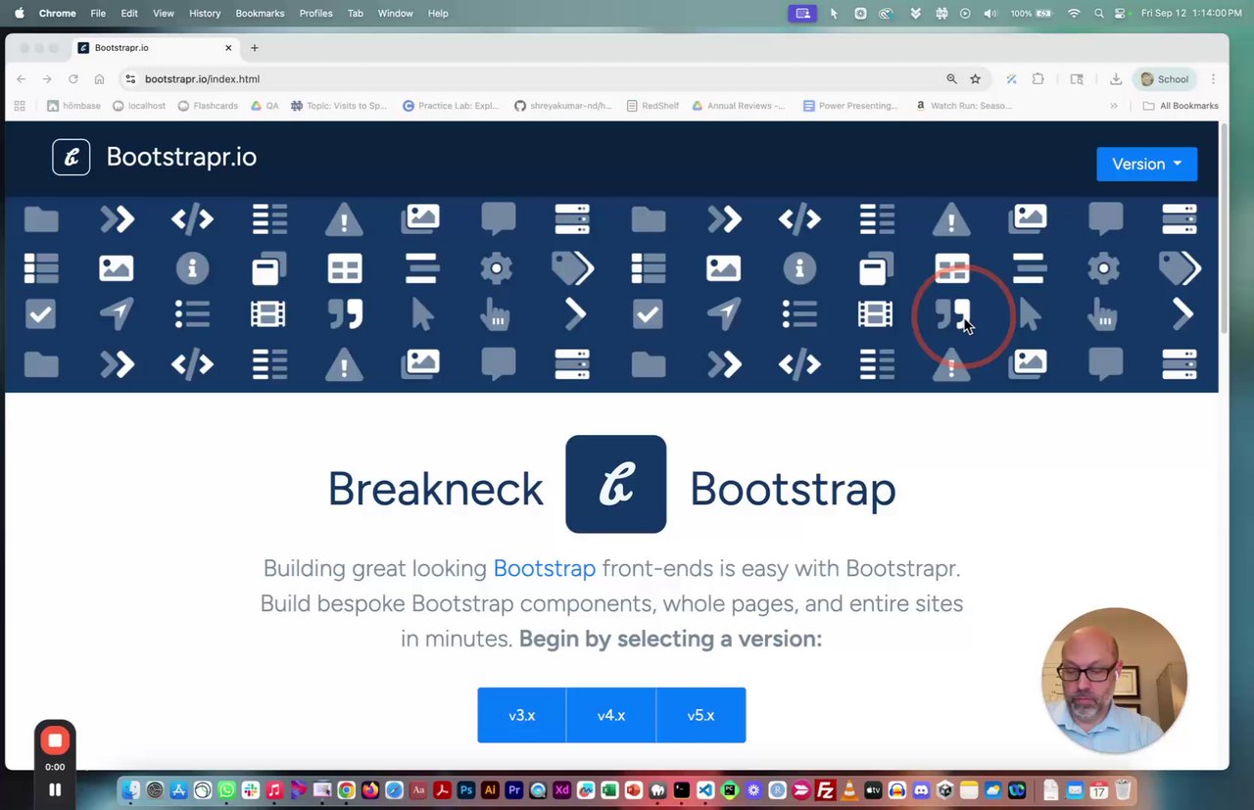This screenshot has width=1254, height=810.
Task: Stop recording with the red stop button
Action: tap(55, 741)
